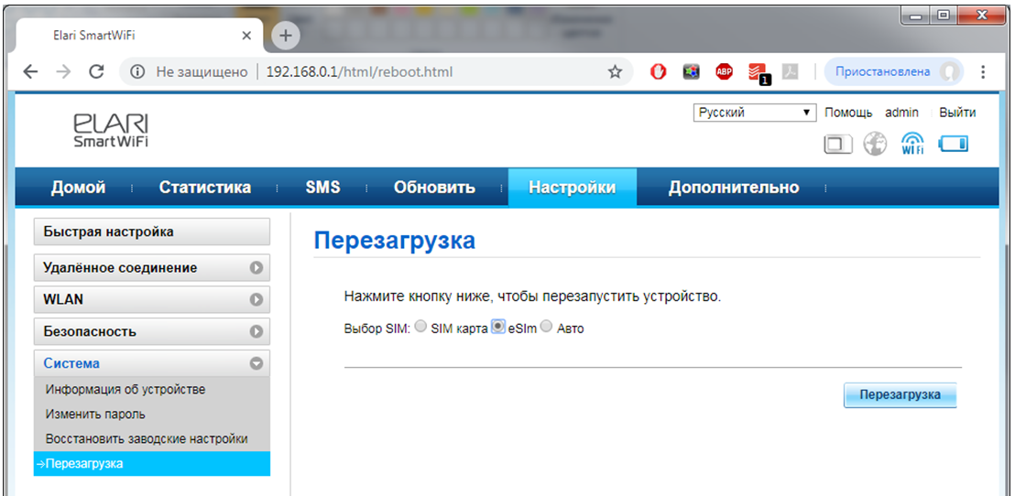Screen dimensions: 1015x496
Task: Open the SMS tab
Action: tap(322, 188)
